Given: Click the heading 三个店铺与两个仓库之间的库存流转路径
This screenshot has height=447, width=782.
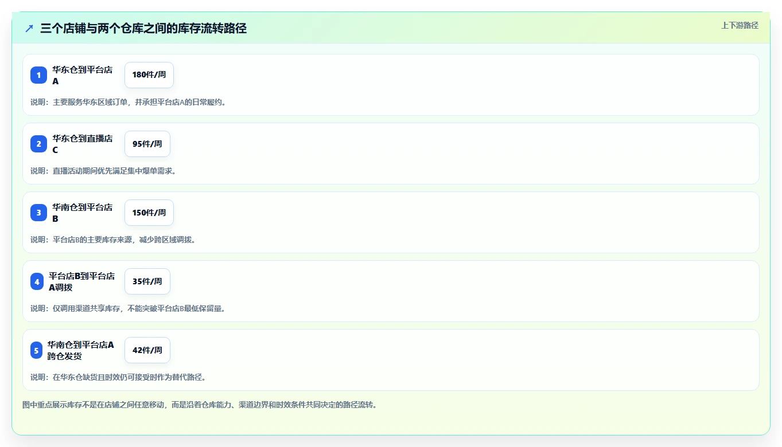Looking at the screenshot, I should pyautogui.click(x=143, y=29).
